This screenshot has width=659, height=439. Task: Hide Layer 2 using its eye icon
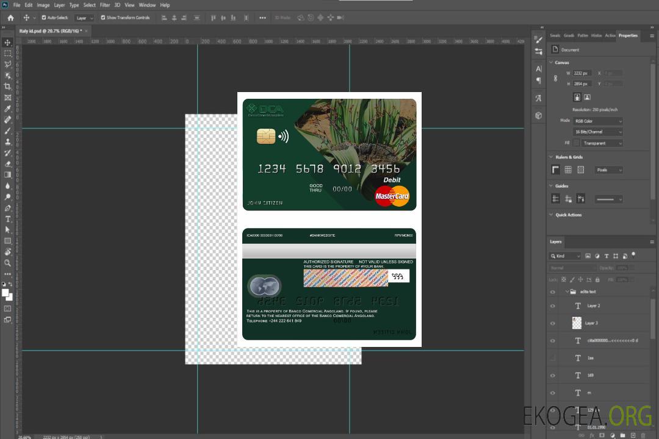point(553,306)
